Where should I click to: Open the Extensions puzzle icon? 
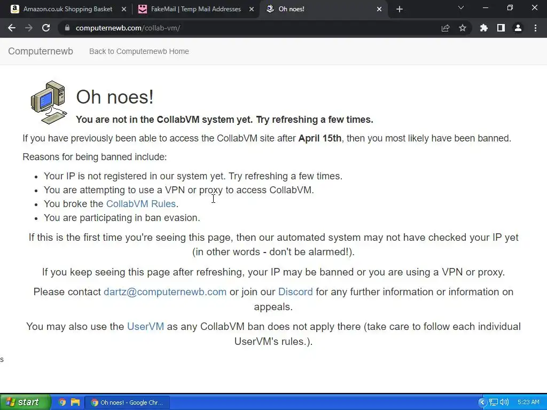point(484,28)
